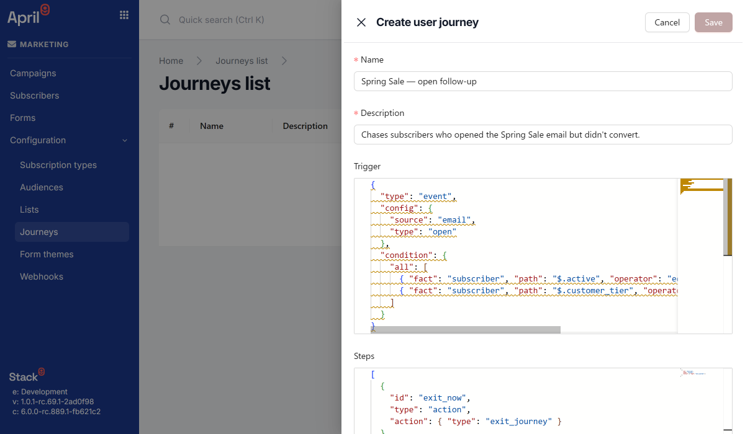Click the Name column header
745x434 pixels.
click(212, 126)
